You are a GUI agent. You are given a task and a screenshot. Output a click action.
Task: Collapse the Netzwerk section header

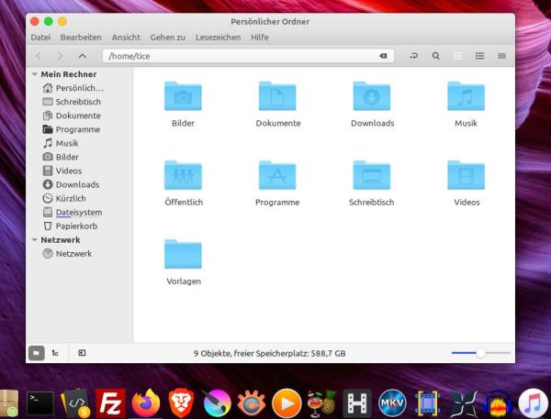[x=35, y=240]
